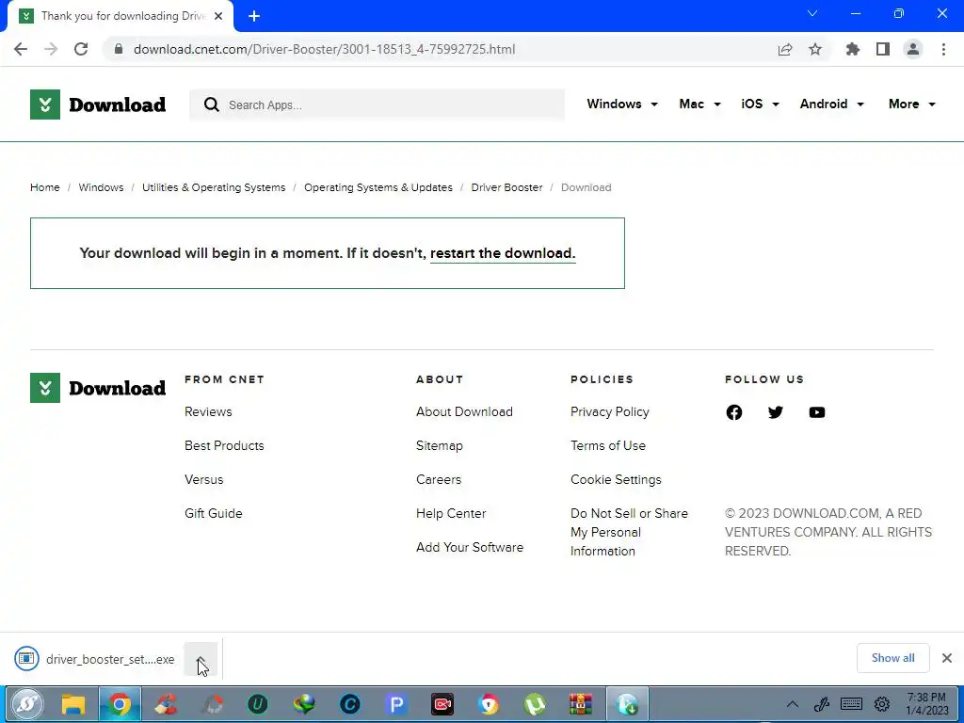View site info via the padlock icon
This screenshot has height=723, width=964.
pos(119,49)
